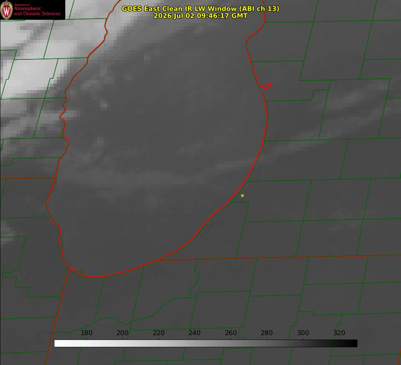Click the colorbar label '260'
401x365 pixels.
pyautogui.click(x=231, y=333)
